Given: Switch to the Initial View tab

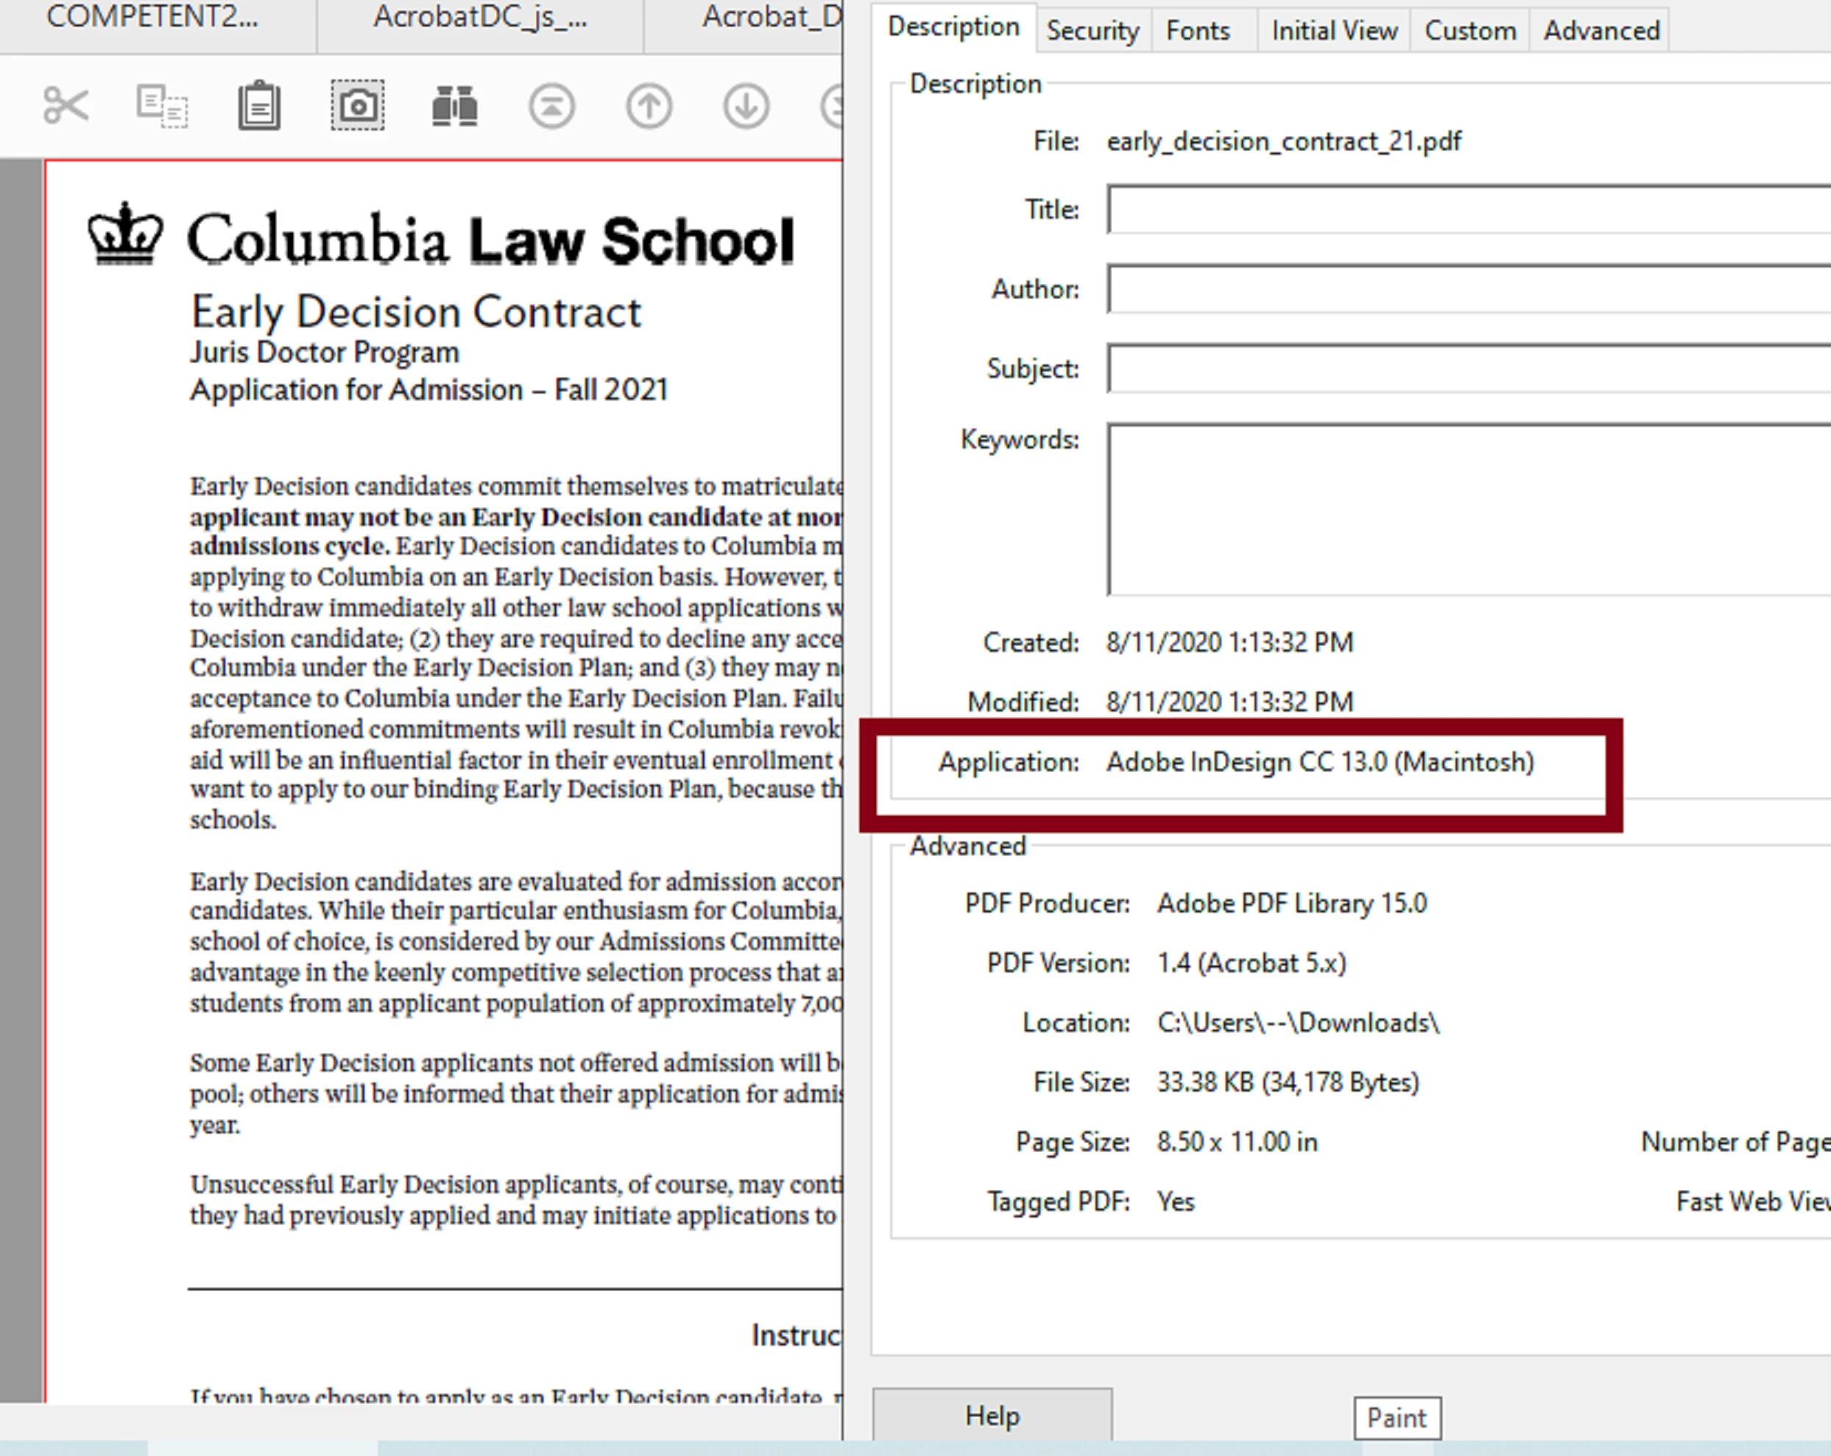Looking at the screenshot, I should [1333, 31].
